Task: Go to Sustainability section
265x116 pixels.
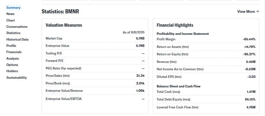Action: click(17, 78)
